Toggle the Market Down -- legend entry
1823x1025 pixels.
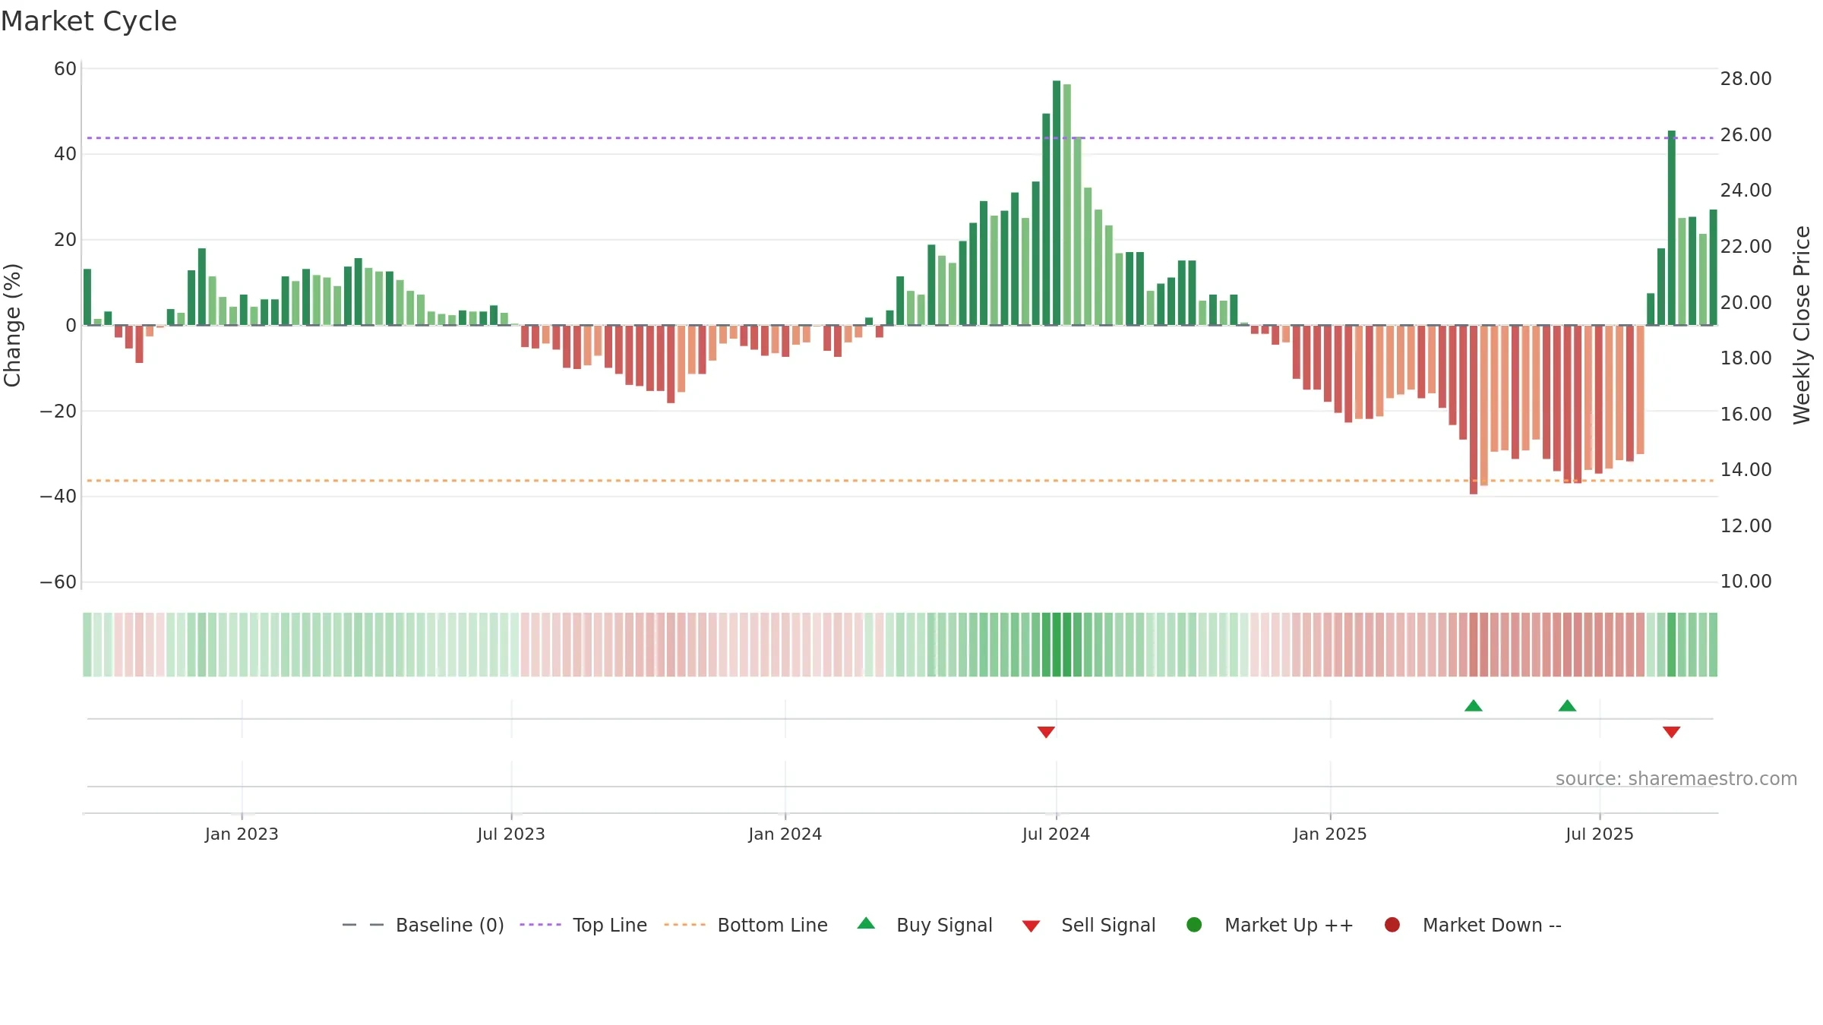pos(1473,925)
